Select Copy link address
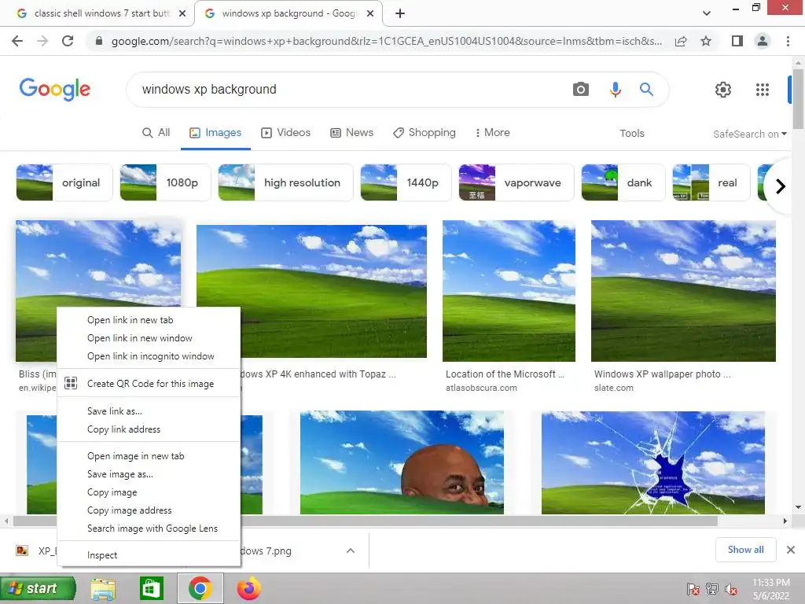This screenshot has height=604, width=805. 149,429
